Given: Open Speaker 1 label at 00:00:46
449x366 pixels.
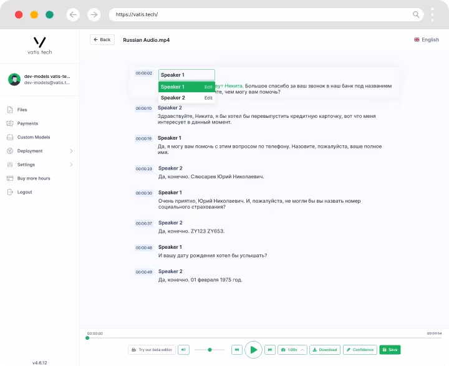Looking at the screenshot, I should (x=170, y=247).
